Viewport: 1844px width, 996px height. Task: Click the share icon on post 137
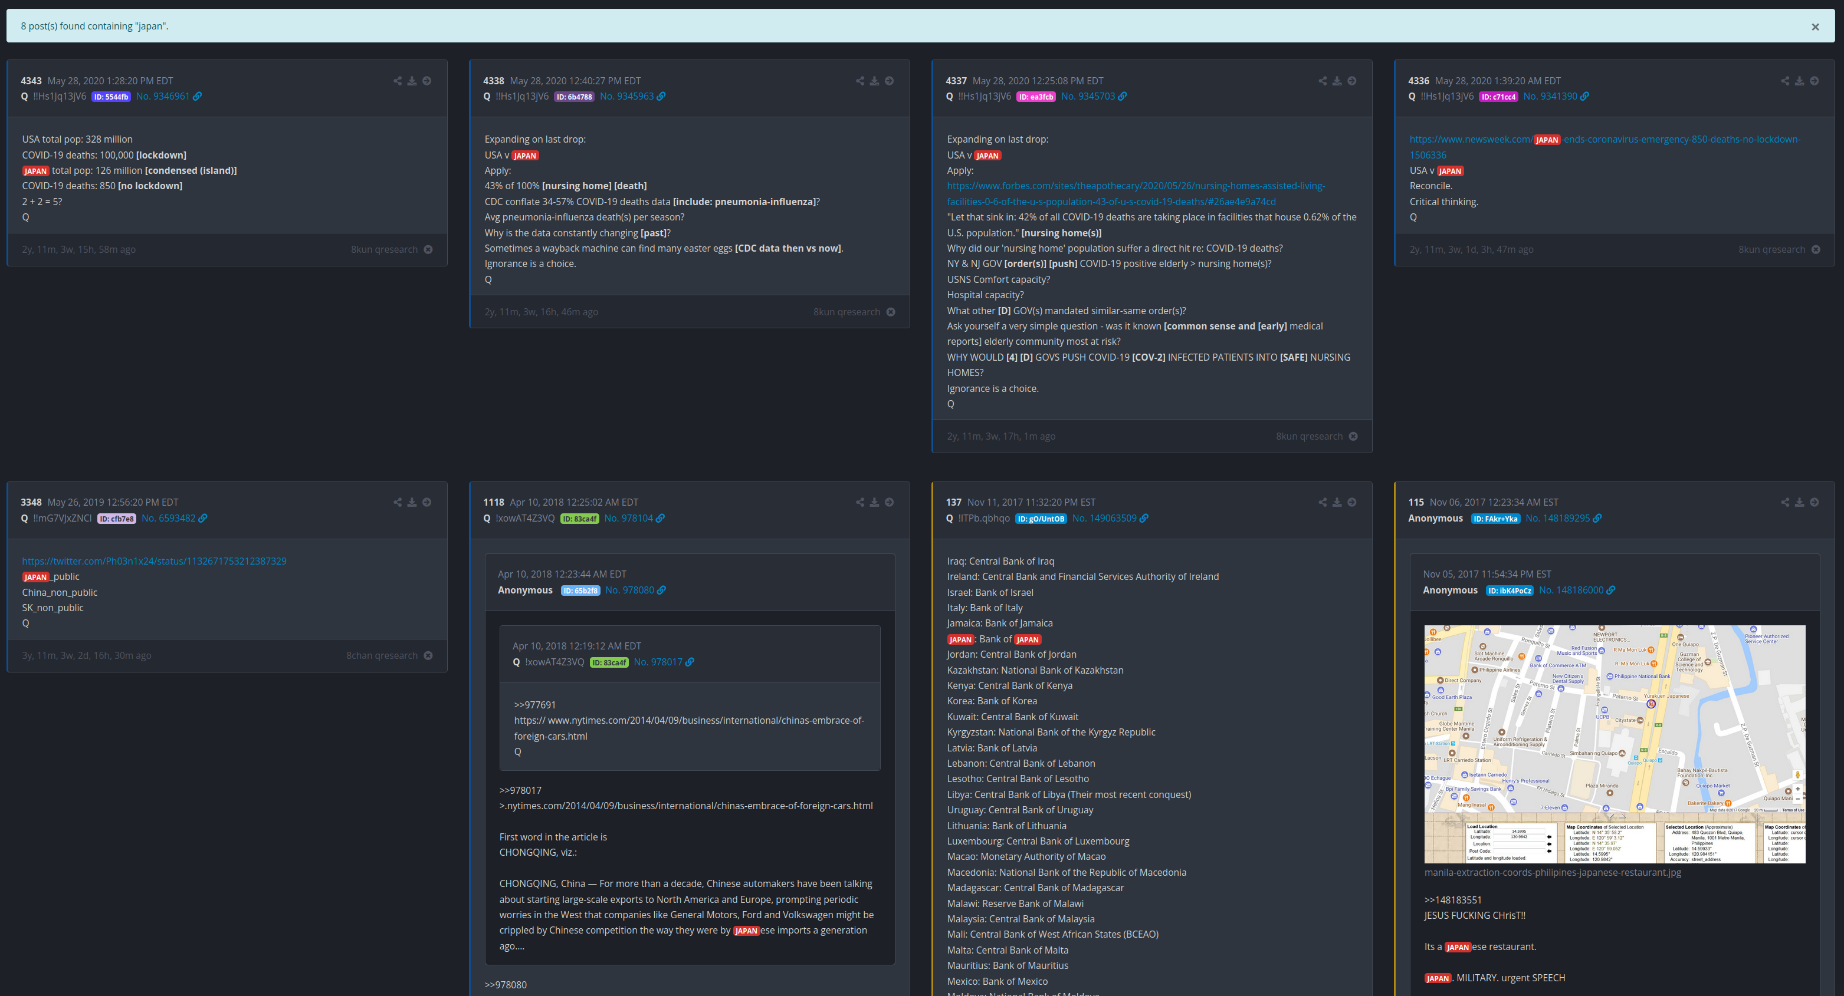(1322, 503)
